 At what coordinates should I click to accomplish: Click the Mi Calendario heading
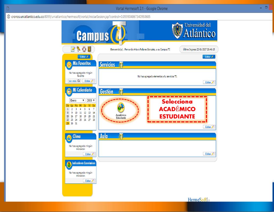82,90
